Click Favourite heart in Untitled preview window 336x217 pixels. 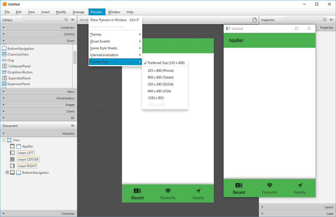(270, 185)
